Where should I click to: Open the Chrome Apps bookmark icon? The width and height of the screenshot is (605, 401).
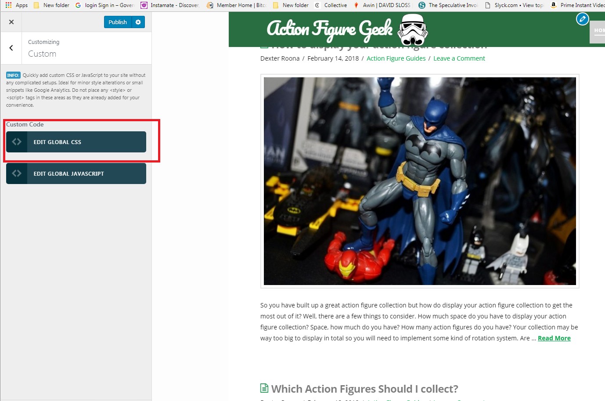pos(9,5)
